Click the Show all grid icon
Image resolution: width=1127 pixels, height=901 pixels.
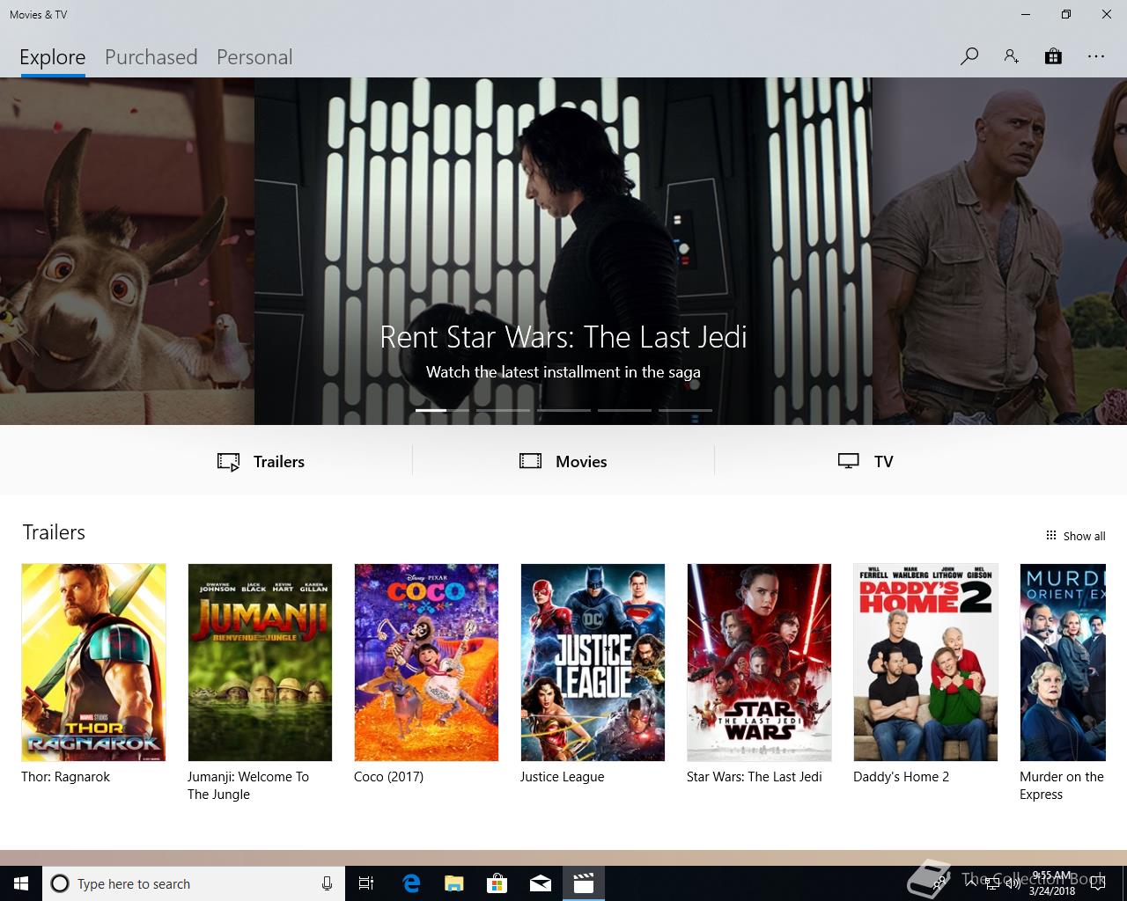click(1050, 535)
